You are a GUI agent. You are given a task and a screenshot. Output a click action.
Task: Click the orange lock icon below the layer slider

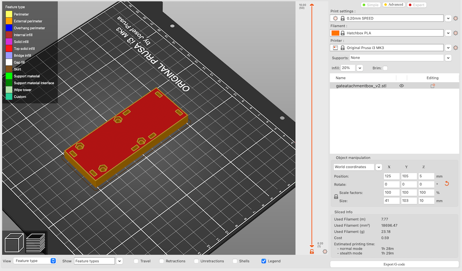(x=312, y=252)
